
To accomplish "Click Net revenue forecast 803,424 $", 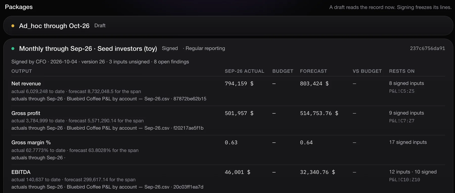I will tap(314, 83).
